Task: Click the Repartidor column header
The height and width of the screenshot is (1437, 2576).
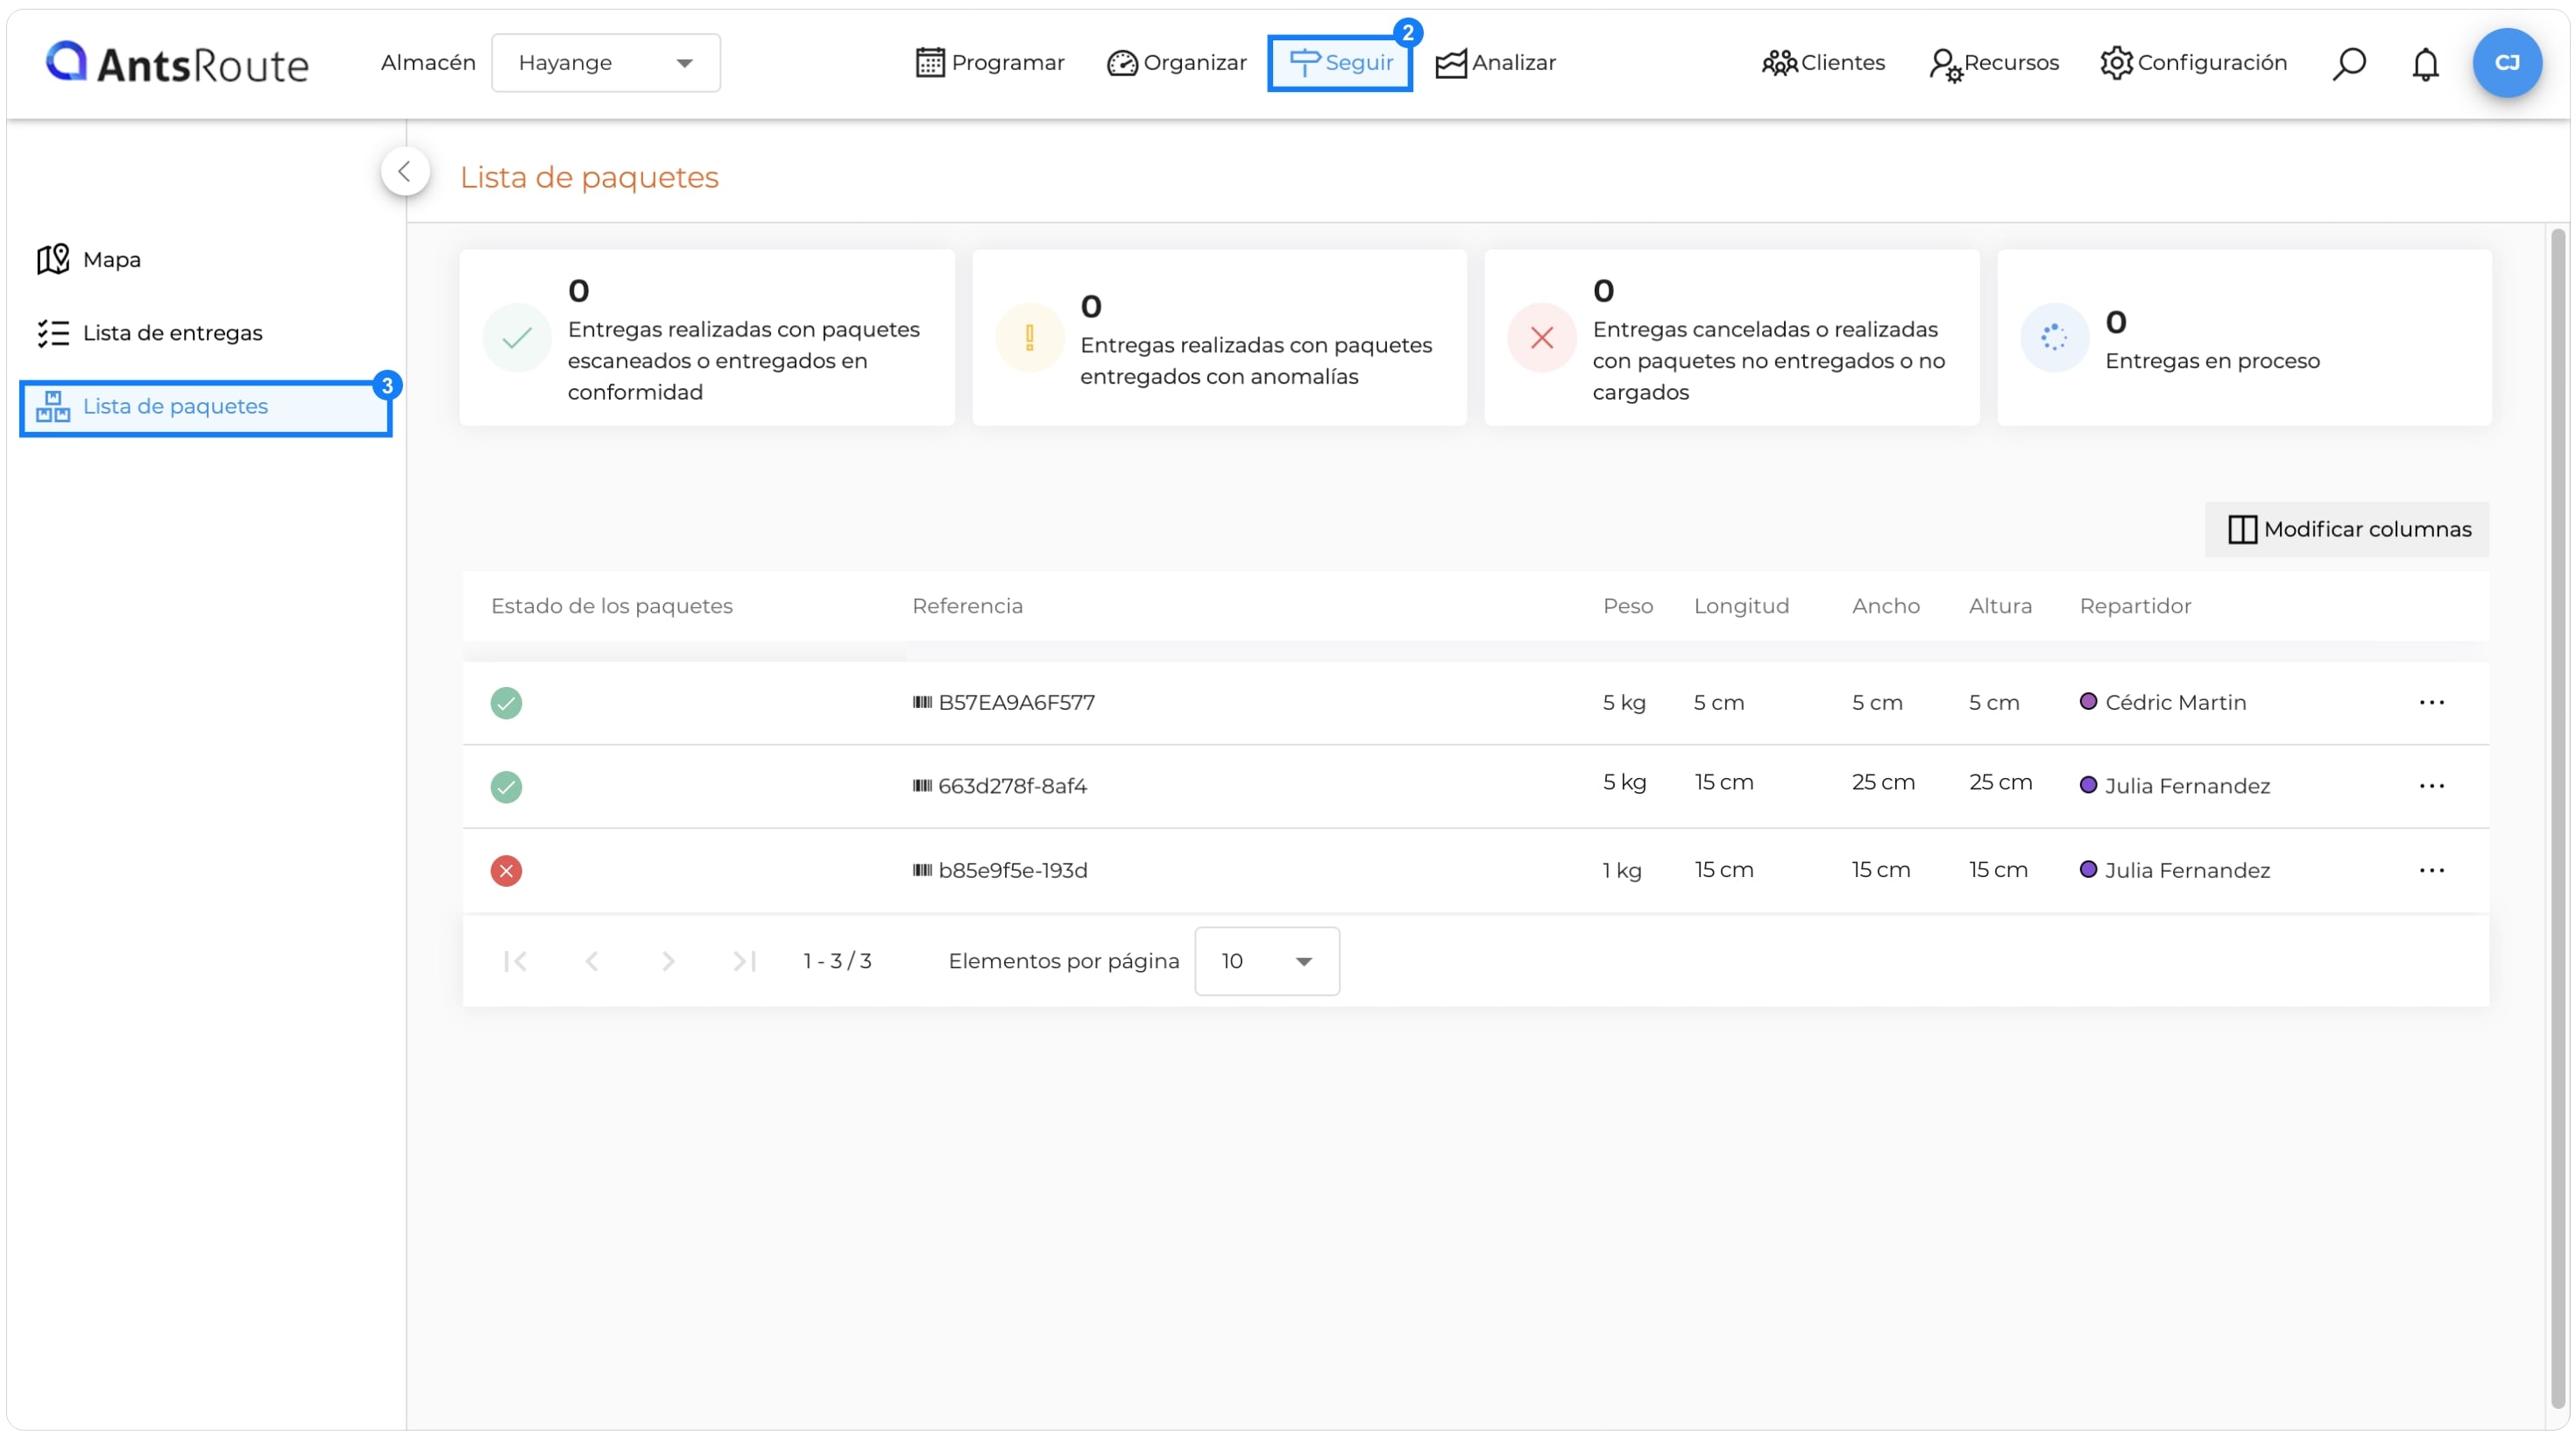Action: (x=2135, y=606)
